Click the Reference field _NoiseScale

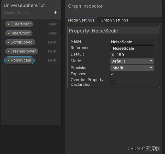[132, 48]
